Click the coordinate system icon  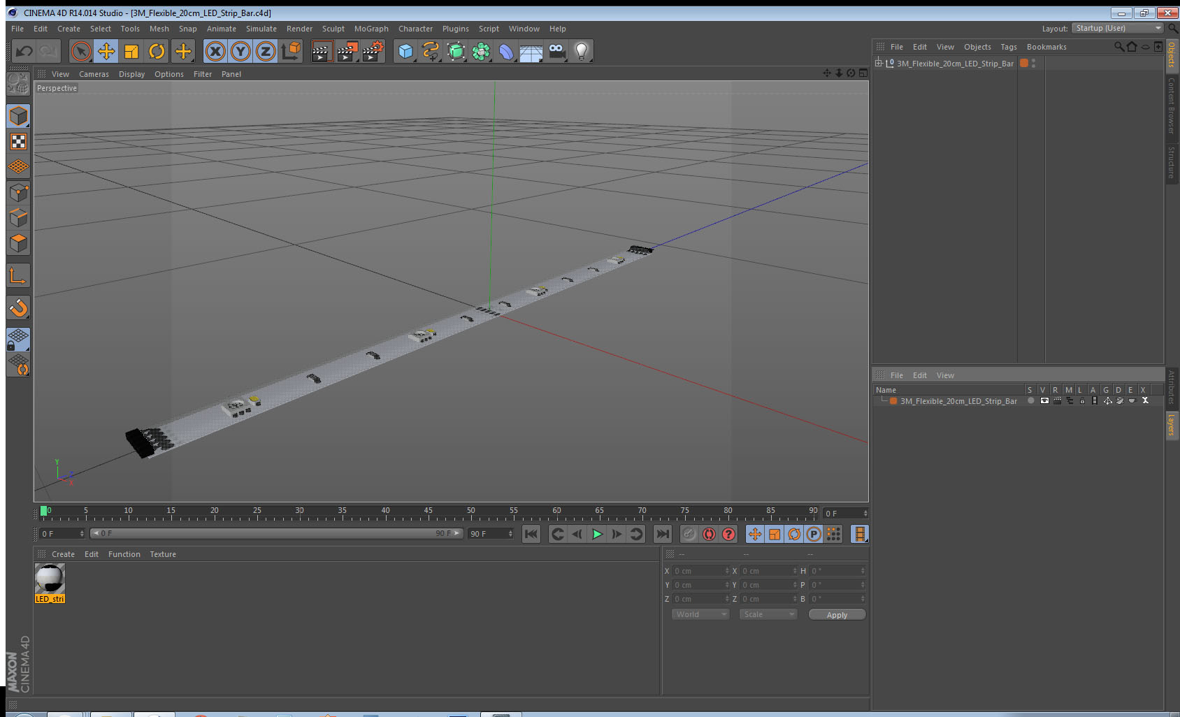[x=291, y=51]
